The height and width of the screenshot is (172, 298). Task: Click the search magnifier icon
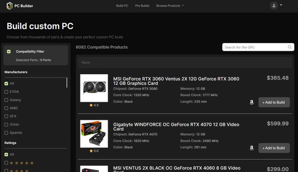(290, 47)
